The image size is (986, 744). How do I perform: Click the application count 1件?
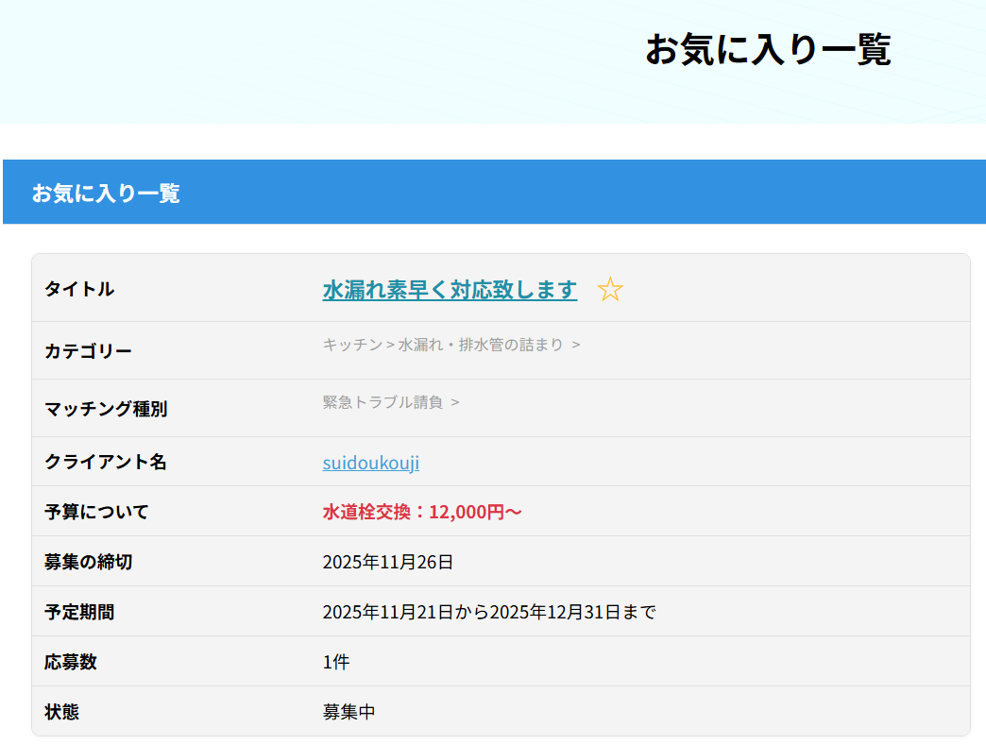click(x=336, y=662)
